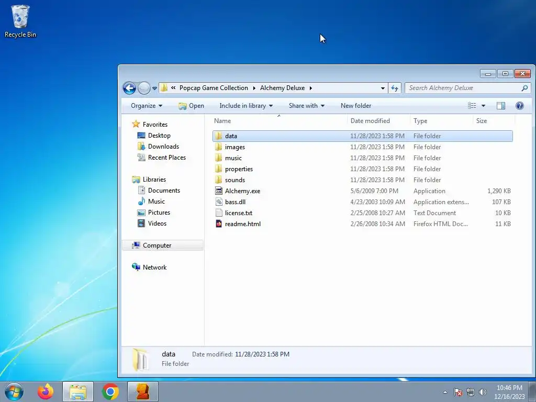Click the large folder thumbnail in details pane
This screenshot has width=536, height=402.
(x=140, y=360)
